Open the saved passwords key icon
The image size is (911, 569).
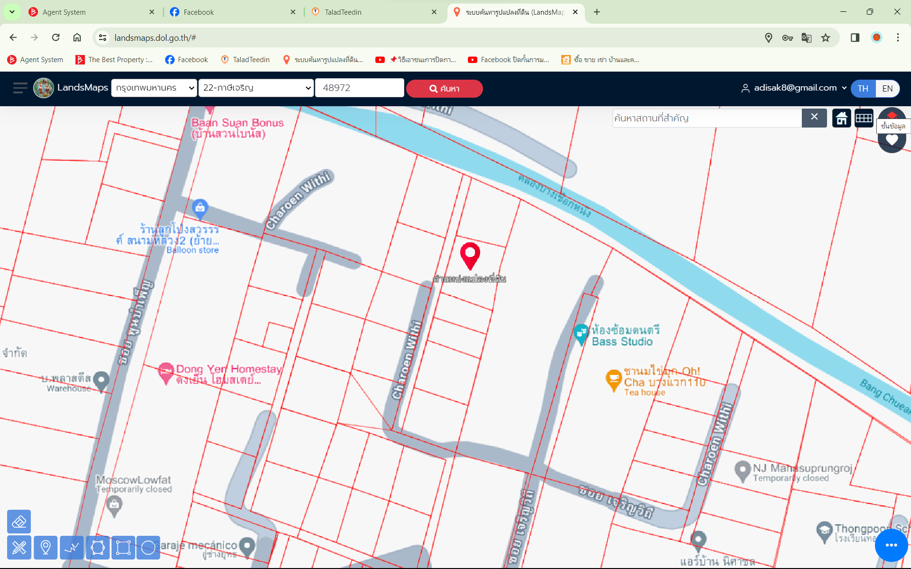[788, 37]
